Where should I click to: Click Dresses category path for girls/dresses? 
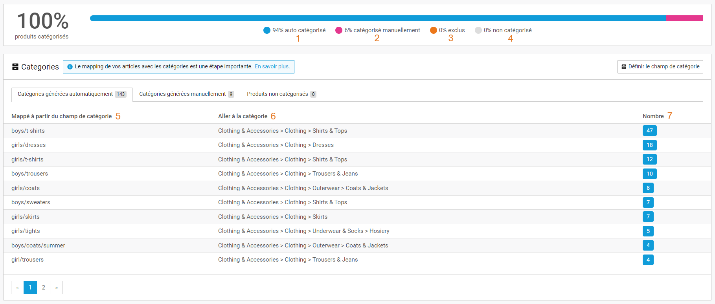pos(276,145)
